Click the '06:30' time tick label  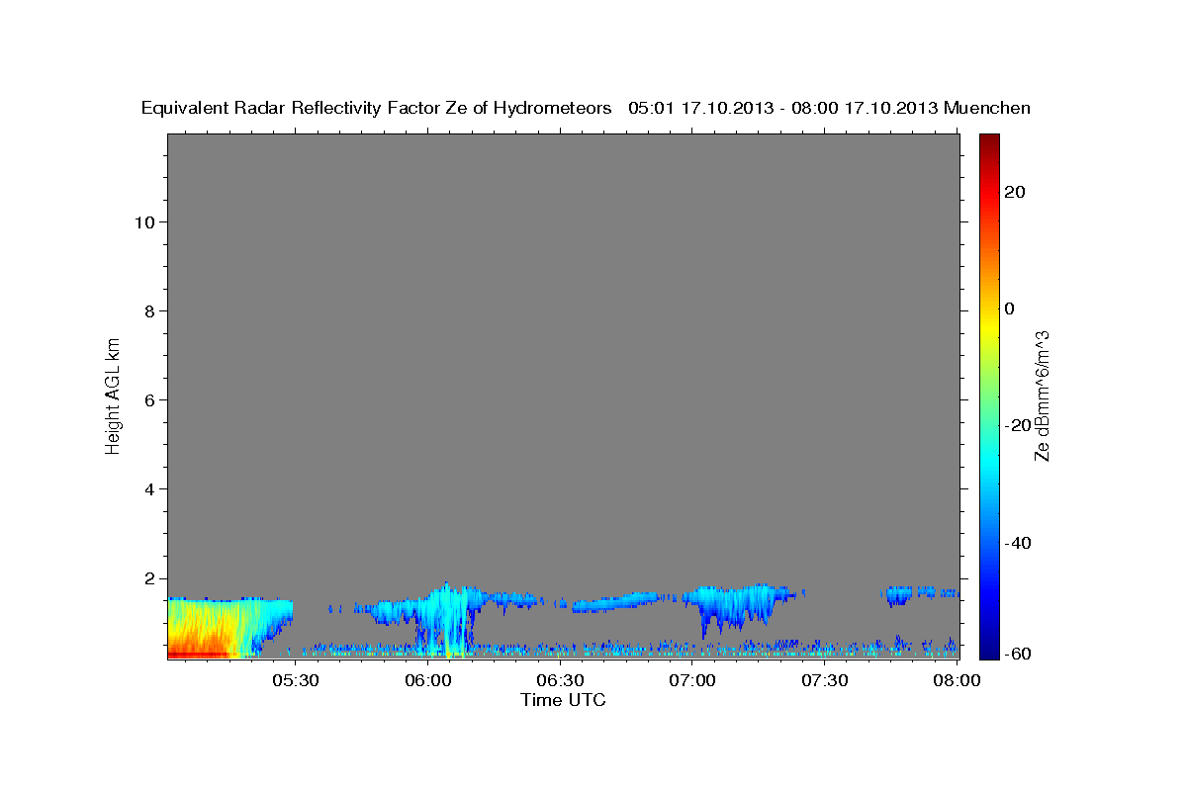pos(560,680)
